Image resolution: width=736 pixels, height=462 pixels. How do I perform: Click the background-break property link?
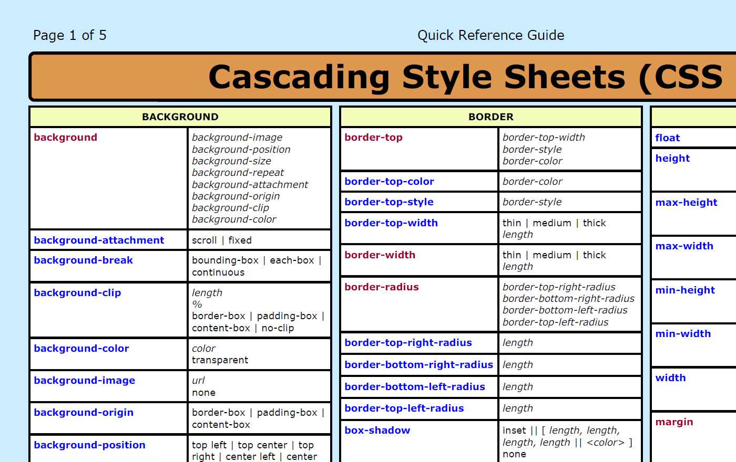click(x=83, y=260)
